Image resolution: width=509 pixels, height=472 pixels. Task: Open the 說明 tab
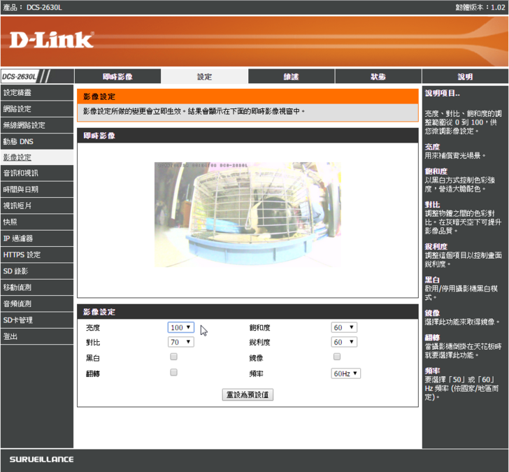tap(465, 77)
